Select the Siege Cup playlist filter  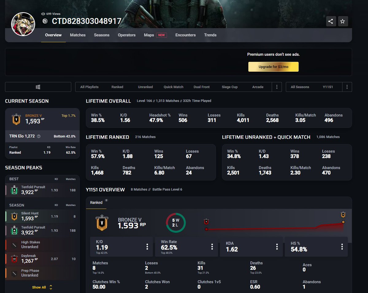[x=230, y=87]
